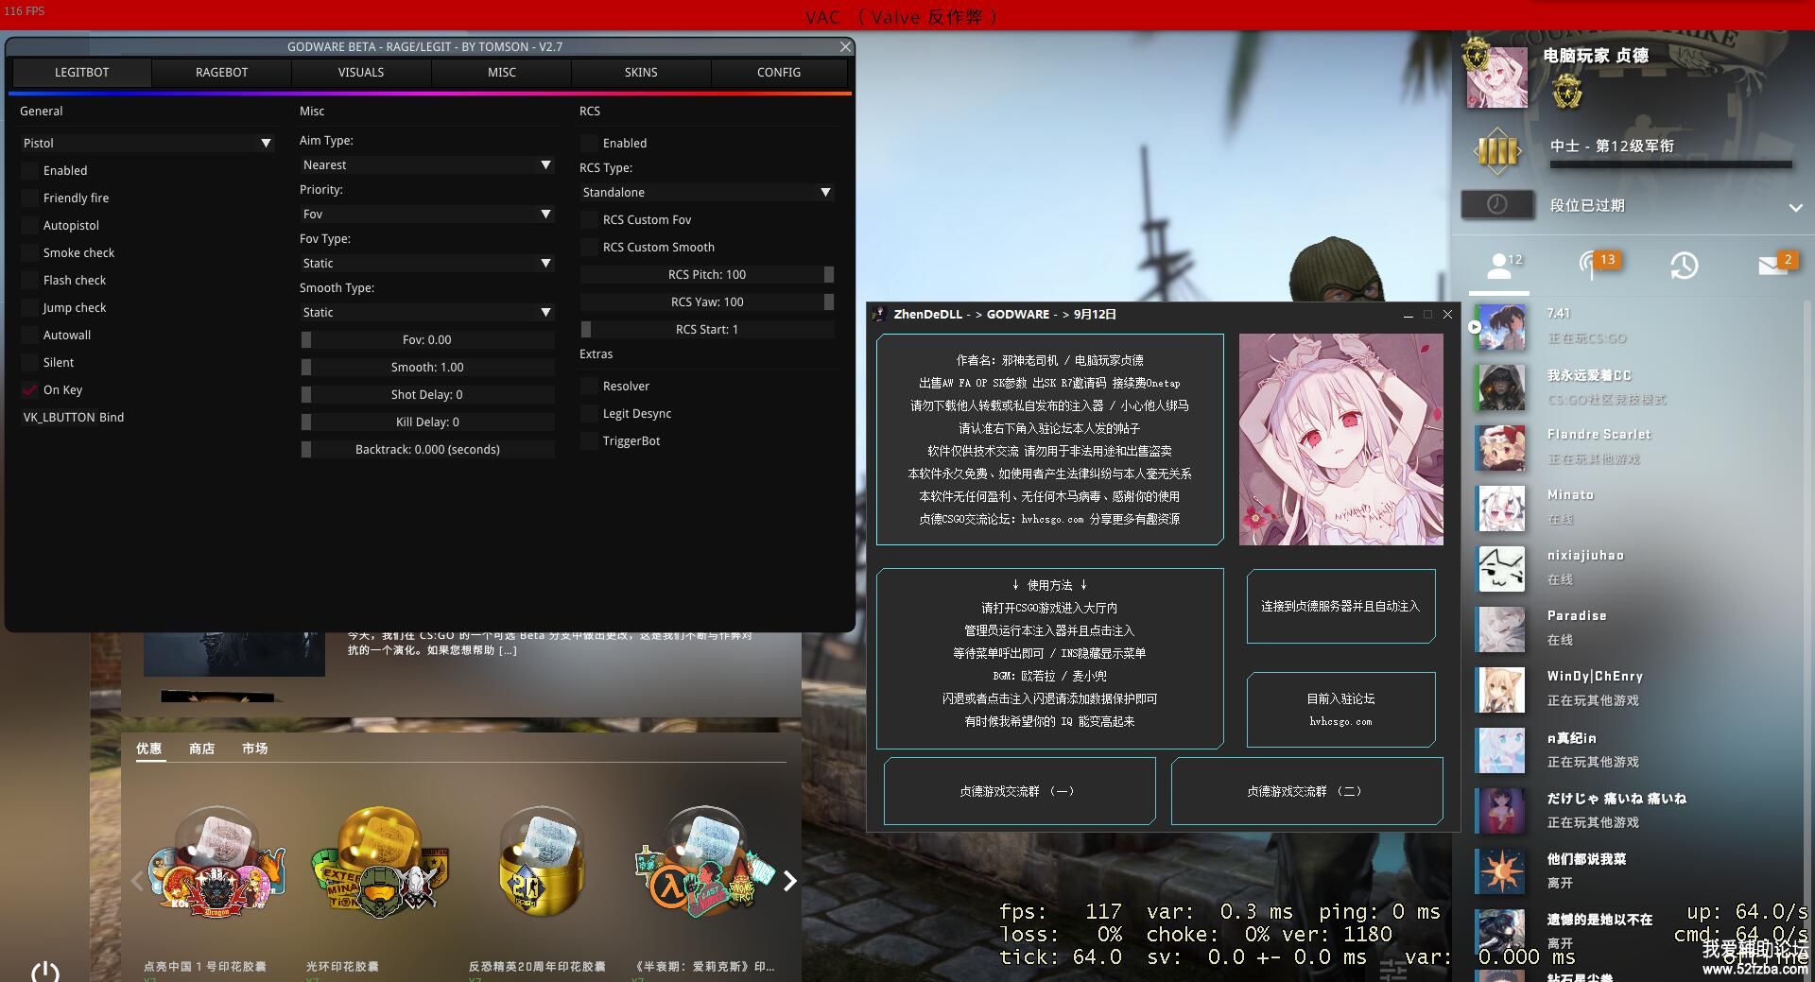Image resolution: width=1815 pixels, height=982 pixels.
Task: Toggle Autowall checkbox
Action: pos(30,335)
